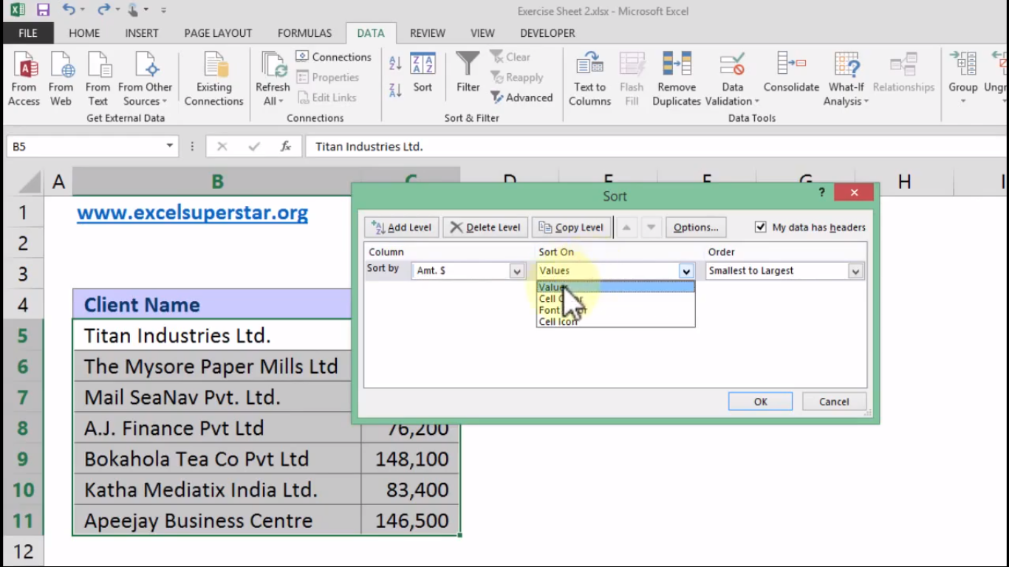Click the Refresh All icon
The image size is (1009, 567).
pyautogui.click(x=273, y=66)
